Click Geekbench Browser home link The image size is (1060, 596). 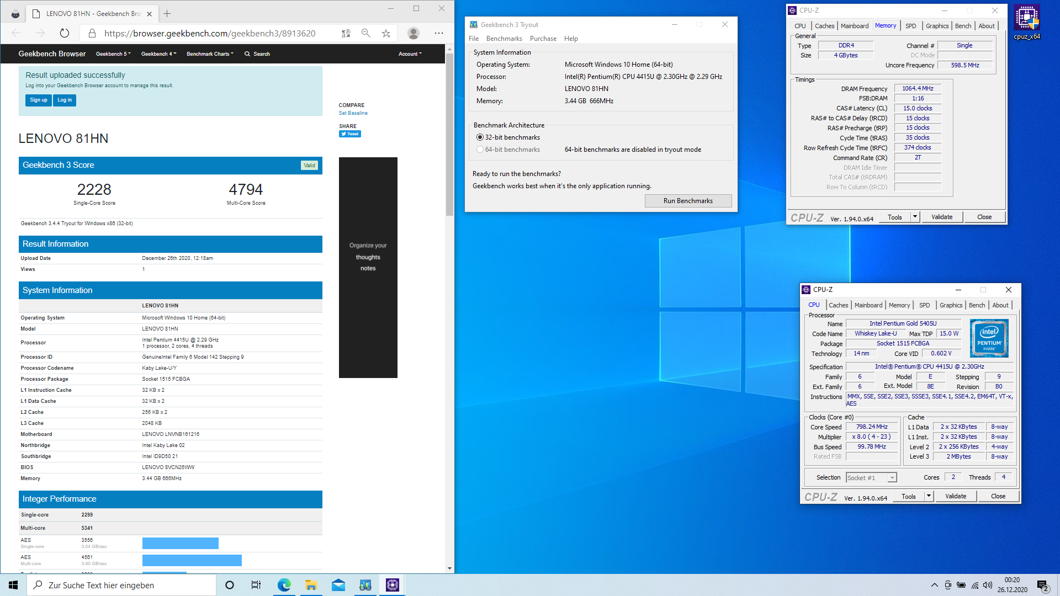pos(52,54)
